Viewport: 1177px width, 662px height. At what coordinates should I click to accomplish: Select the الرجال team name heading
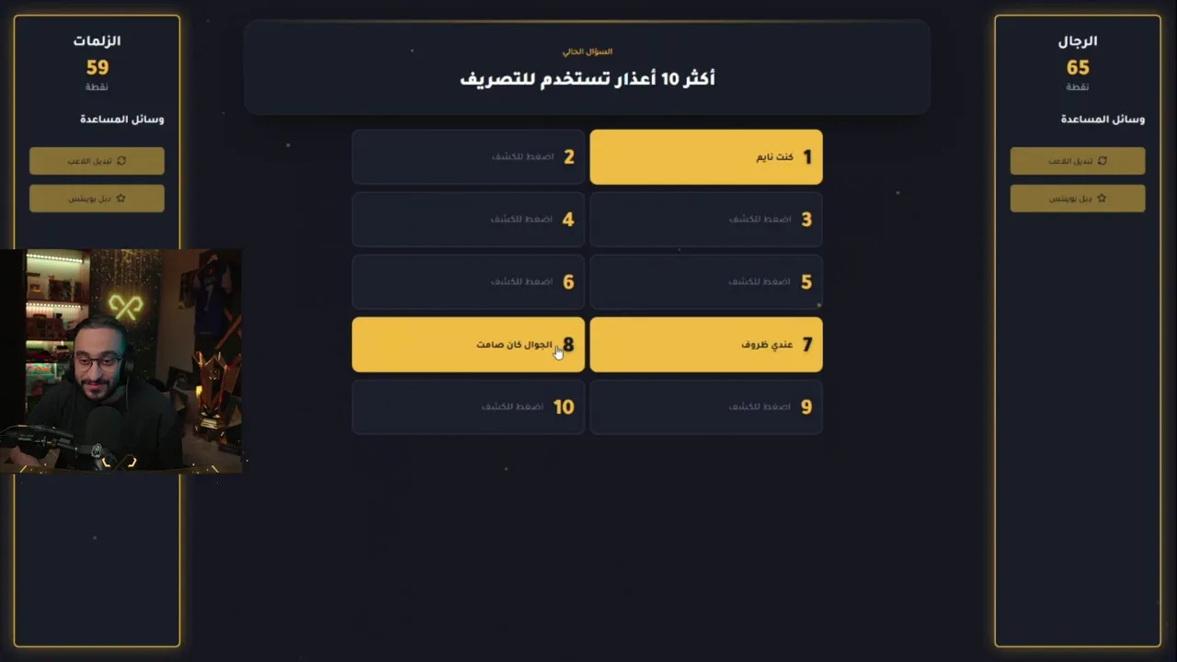tap(1078, 41)
